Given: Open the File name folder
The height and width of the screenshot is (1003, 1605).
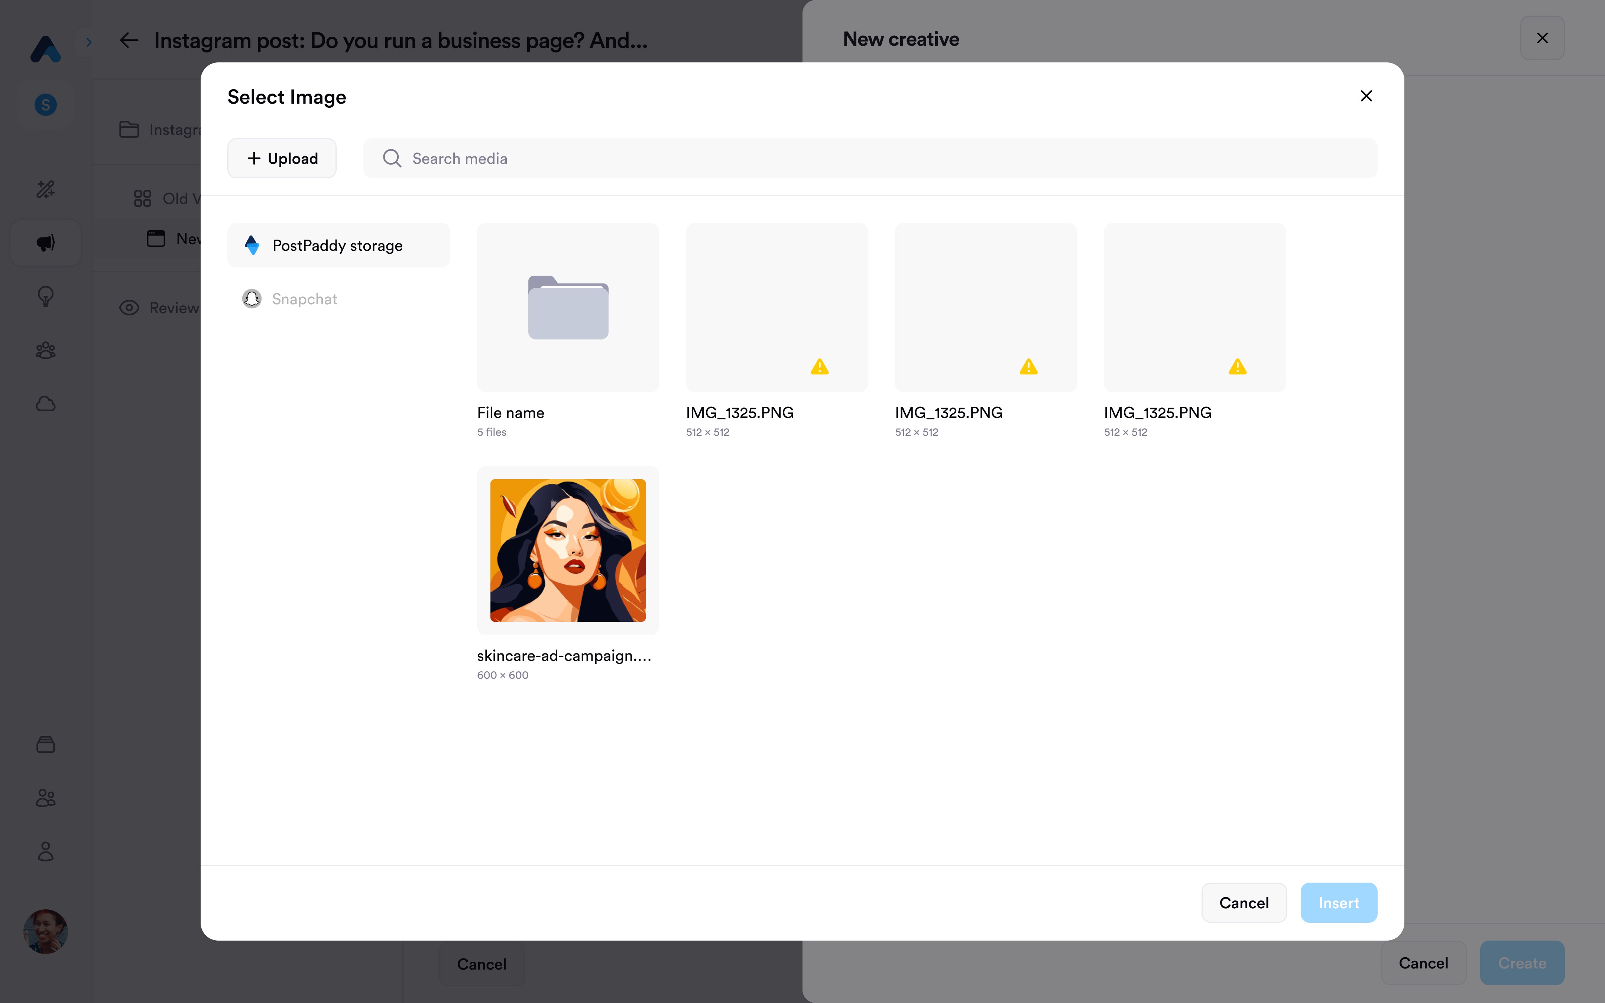Looking at the screenshot, I should coord(568,308).
